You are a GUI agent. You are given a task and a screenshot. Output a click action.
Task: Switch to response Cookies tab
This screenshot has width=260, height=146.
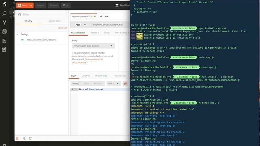pos(86,76)
